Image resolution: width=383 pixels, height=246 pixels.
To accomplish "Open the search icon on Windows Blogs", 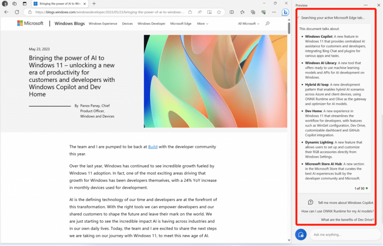I will click(x=267, y=24).
